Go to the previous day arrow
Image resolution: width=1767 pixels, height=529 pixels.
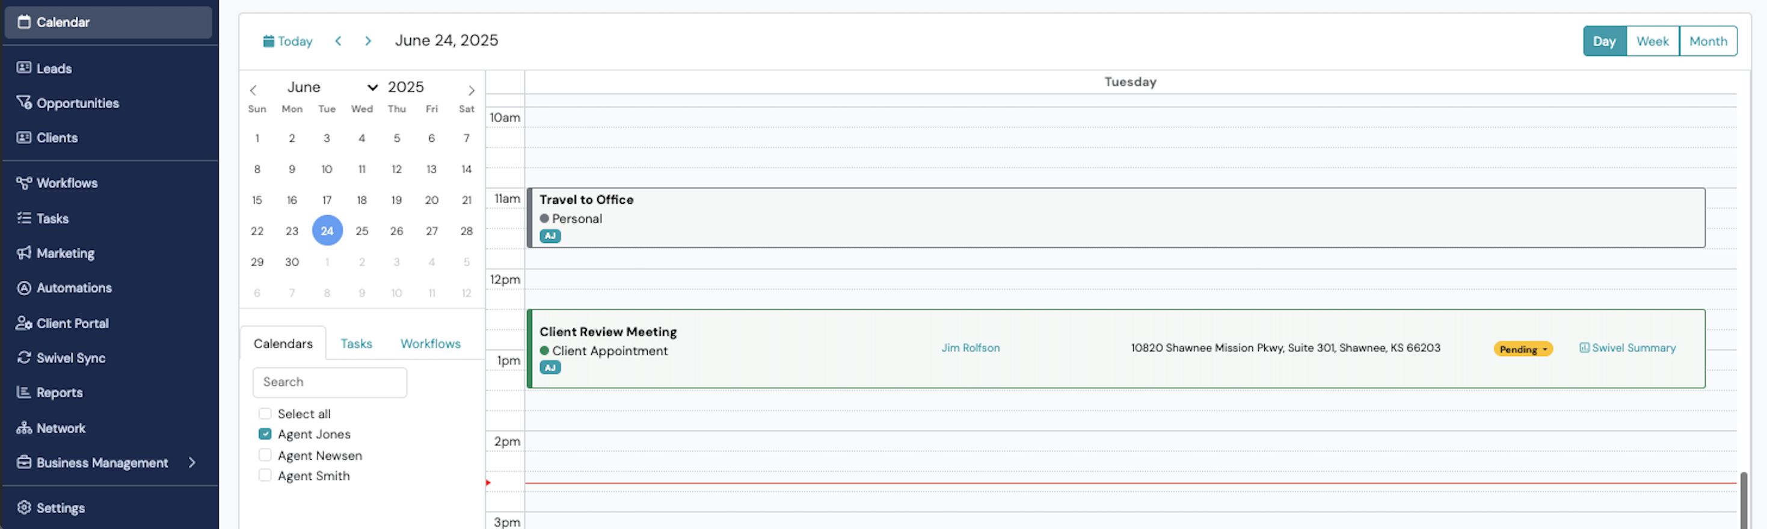click(338, 41)
